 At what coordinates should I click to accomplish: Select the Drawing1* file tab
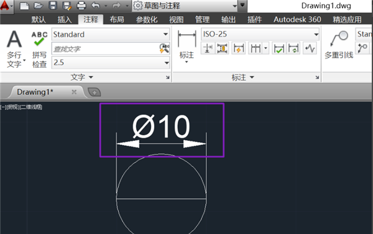[35, 92]
